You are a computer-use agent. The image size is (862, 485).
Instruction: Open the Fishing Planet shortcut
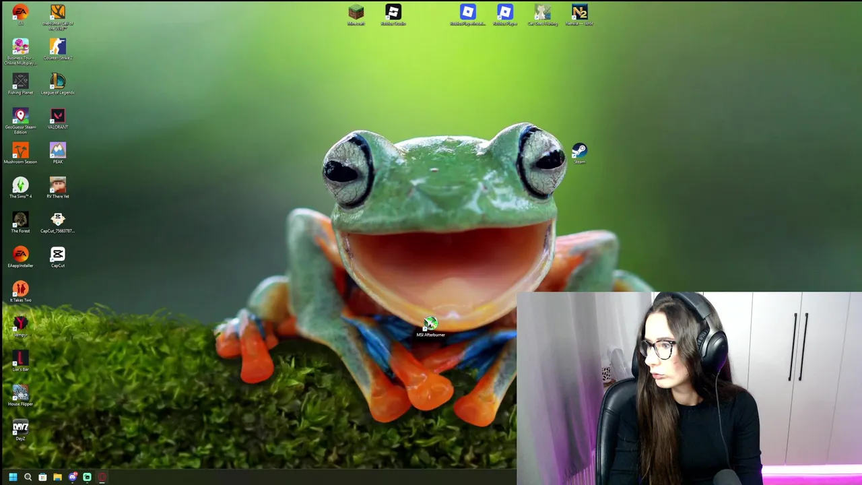click(x=20, y=81)
